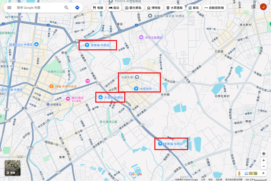
Task: Show imagery via the photo thumbnails strip
Action: pyautogui.click(x=251, y=173)
